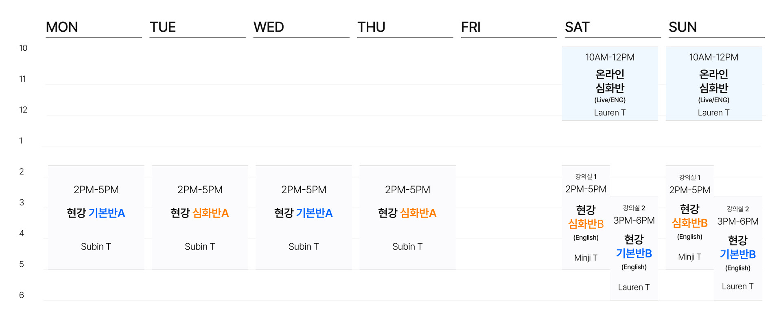Image resolution: width=781 pixels, height=320 pixels.
Task: Select Saturday's 강의실 2 기본반B class
Action: pos(634,248)
